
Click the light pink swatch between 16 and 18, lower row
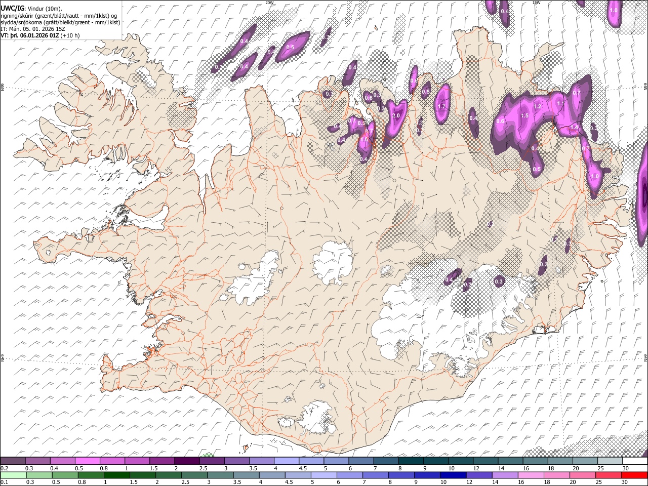531,475
